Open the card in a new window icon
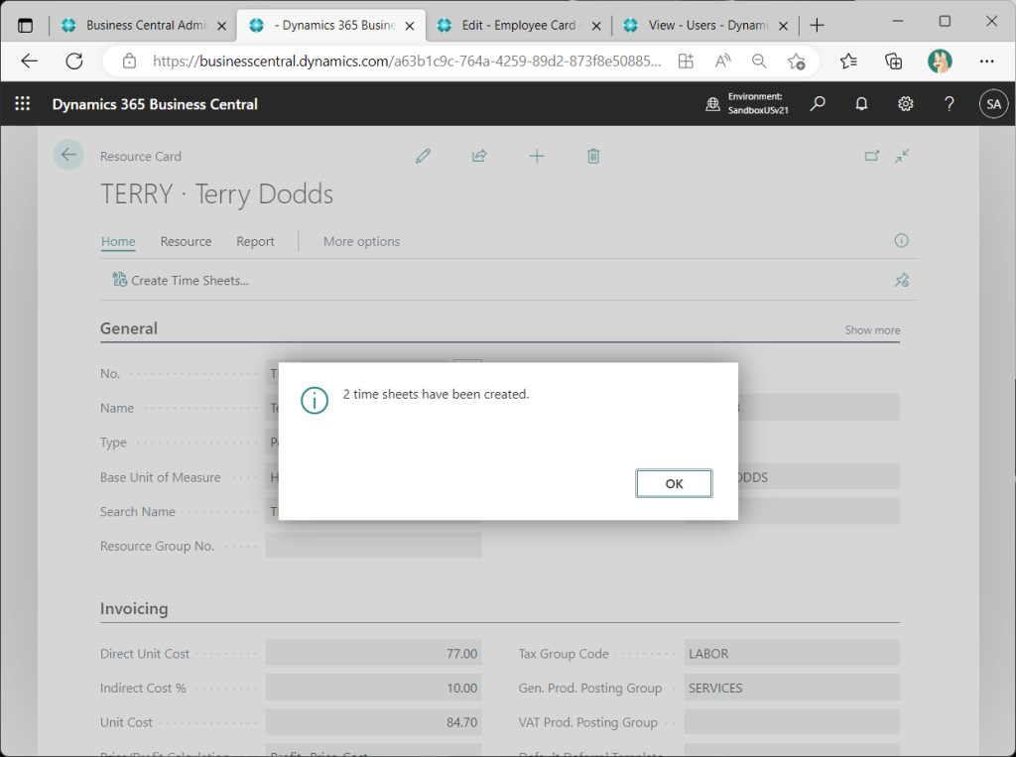 (872, 156)
